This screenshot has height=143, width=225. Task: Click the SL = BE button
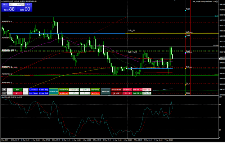click(x=116, y=93)
